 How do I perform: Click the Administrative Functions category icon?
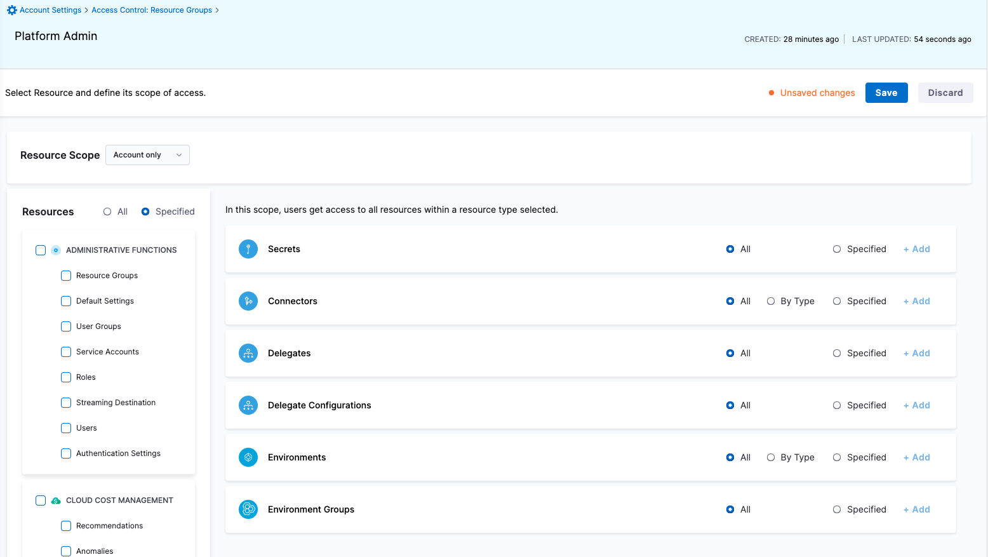56,250
